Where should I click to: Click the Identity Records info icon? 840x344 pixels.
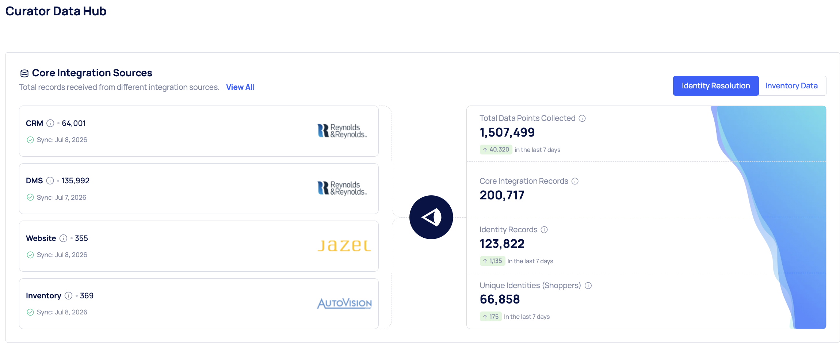coord(544,230)
